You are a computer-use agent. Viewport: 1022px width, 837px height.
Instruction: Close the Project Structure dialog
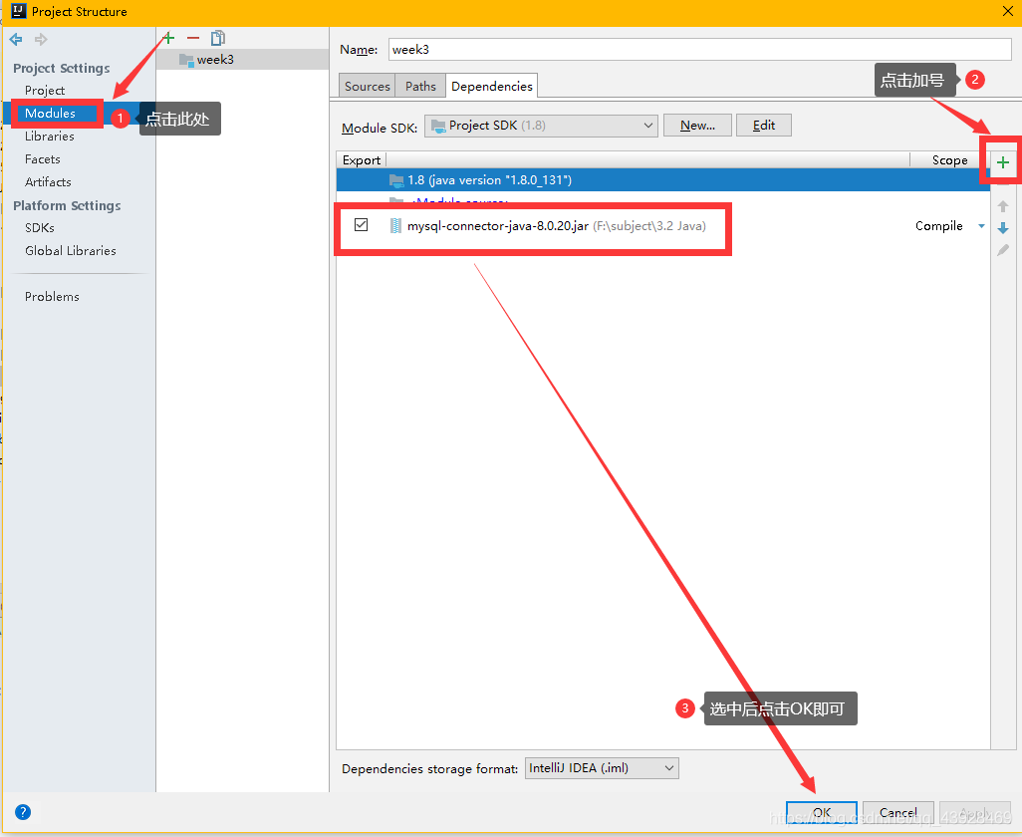(1008, 11)
